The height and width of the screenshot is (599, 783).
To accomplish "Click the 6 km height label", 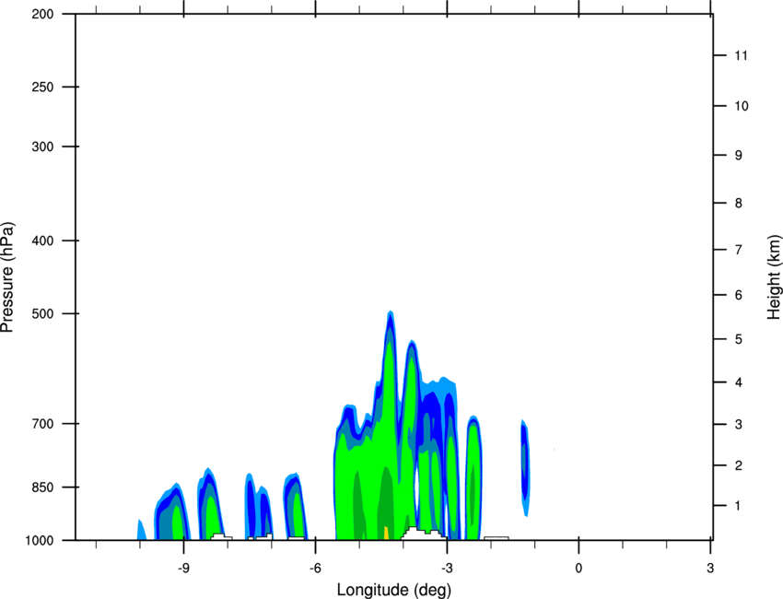I will pos(739,295).
